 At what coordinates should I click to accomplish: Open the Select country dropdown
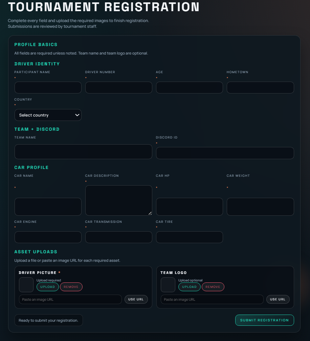[48, 115]
